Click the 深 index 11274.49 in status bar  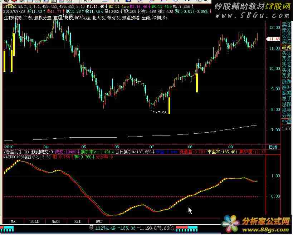[x=102, y=228]
